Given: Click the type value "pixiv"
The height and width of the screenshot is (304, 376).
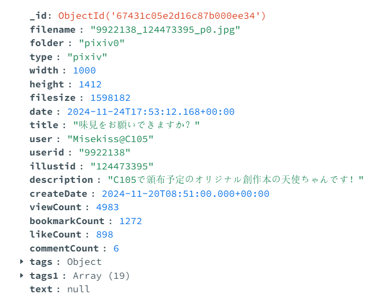Looking at the screenshot, I should coord(87,57).
